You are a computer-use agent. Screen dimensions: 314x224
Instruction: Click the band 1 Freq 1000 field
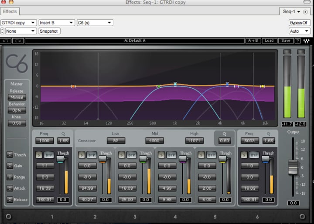(x=44, y=141)
